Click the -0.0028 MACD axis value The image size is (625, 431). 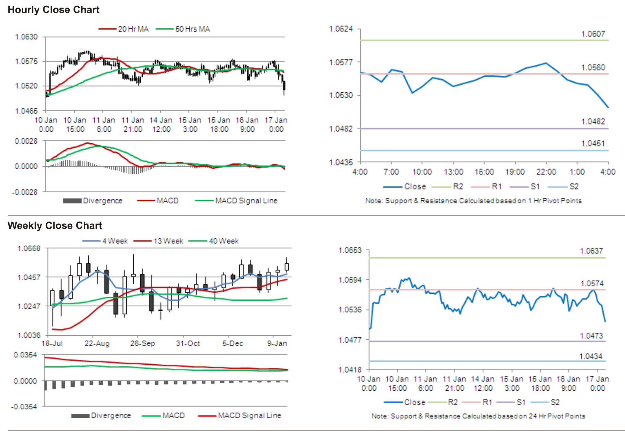tap(25, 192)
